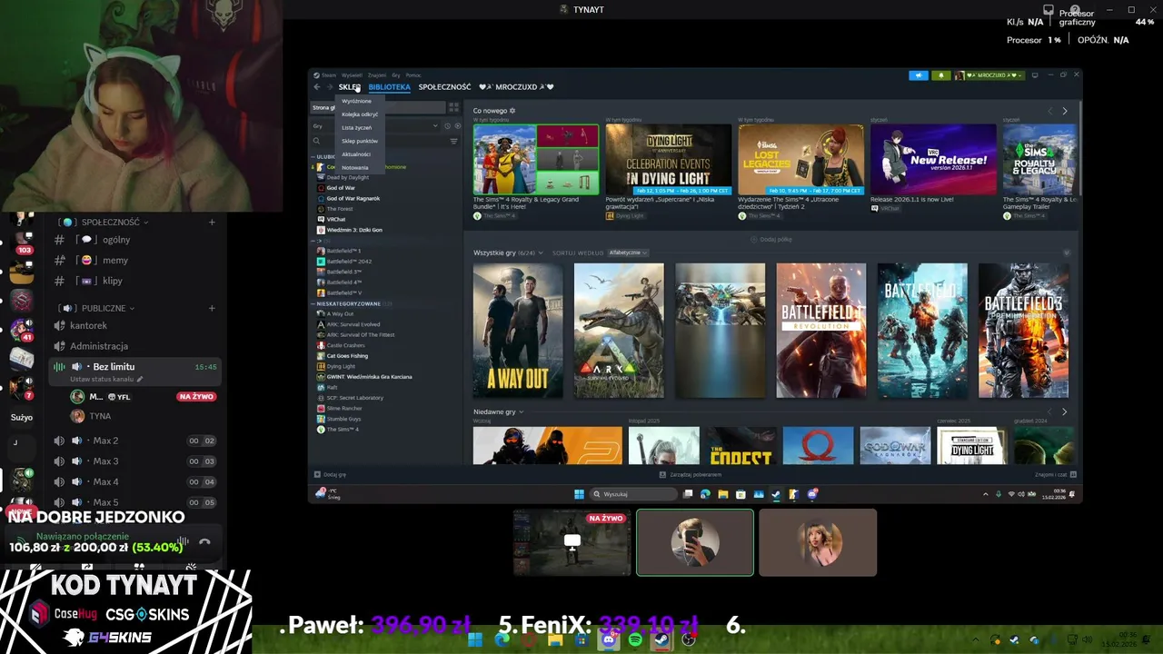Add channel to SPOŁECZNOŚĆ category plus
The width and height of the screenshot is (1163, 654).
(212, 222)
